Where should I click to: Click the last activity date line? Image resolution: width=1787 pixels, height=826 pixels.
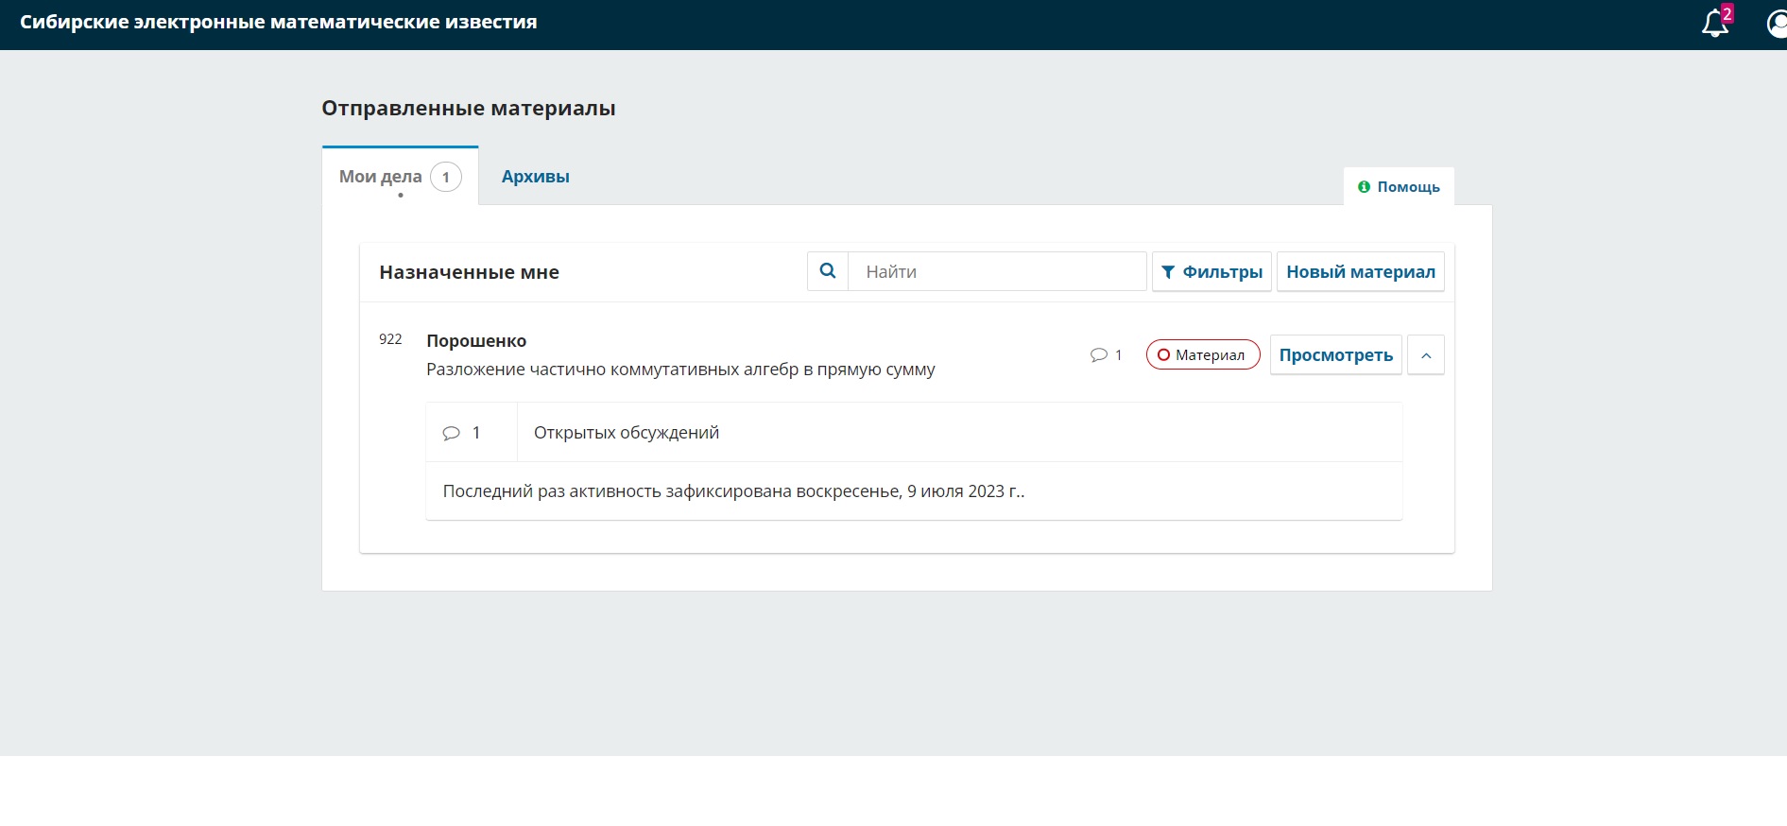733,491
